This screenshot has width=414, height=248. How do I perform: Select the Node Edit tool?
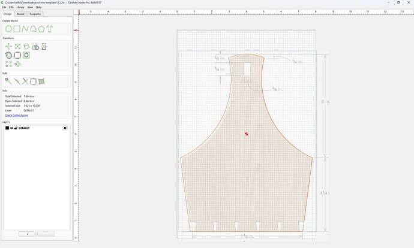coord(8,81)
